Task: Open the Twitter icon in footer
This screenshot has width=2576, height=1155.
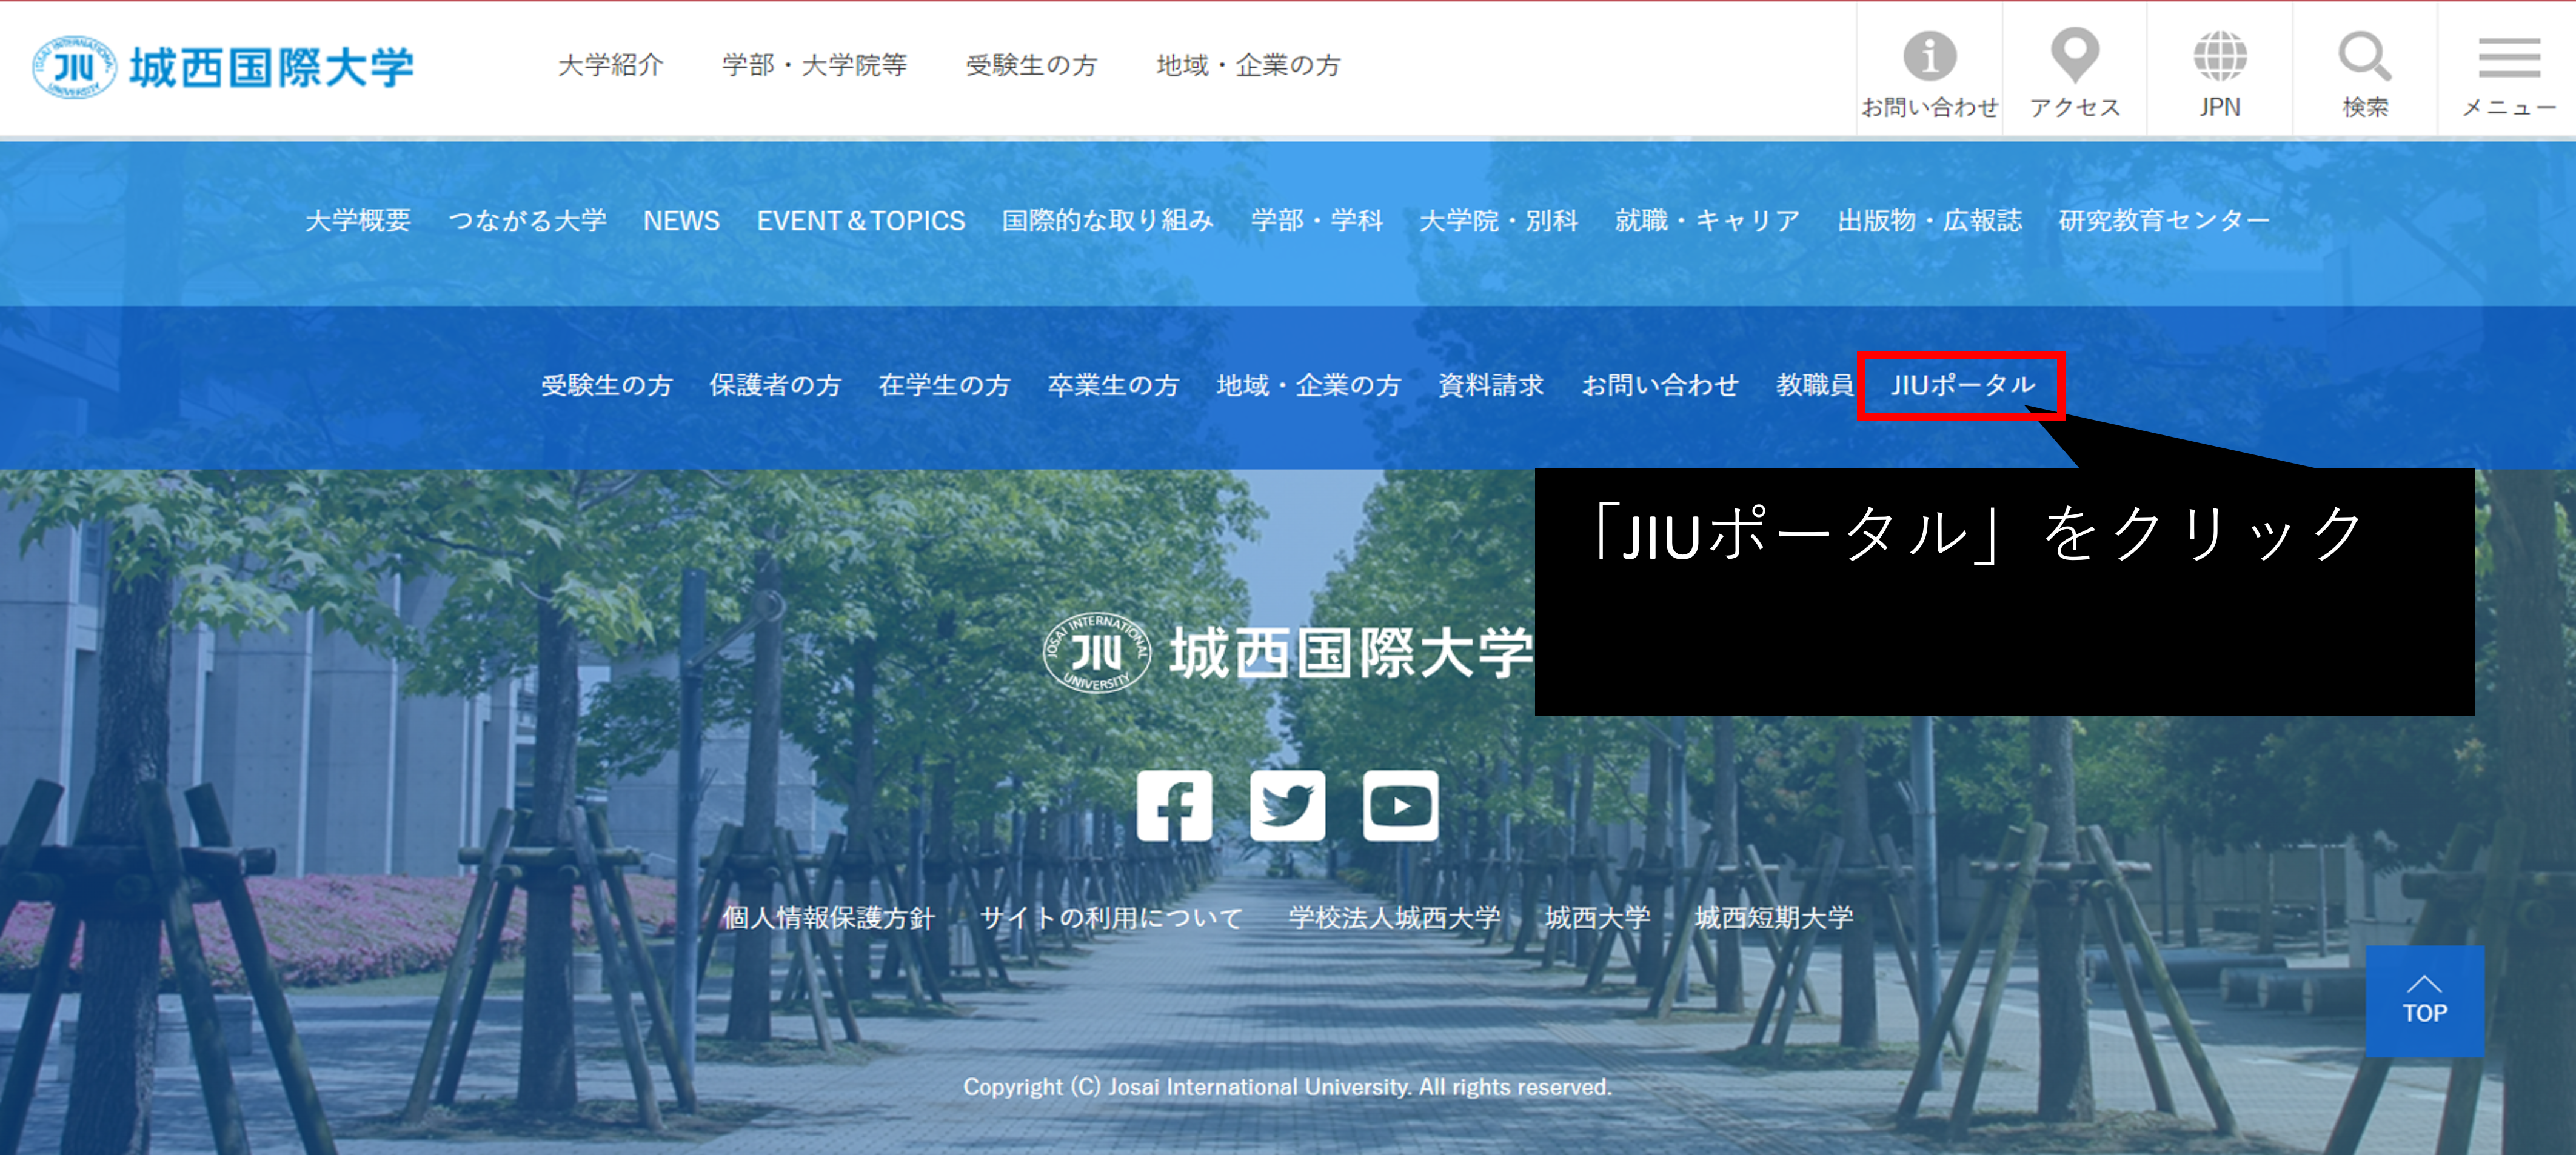Action: pos(1287,805)
